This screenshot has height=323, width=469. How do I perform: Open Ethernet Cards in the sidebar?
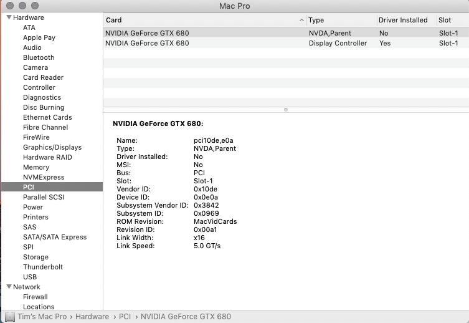tap(47, 117)
